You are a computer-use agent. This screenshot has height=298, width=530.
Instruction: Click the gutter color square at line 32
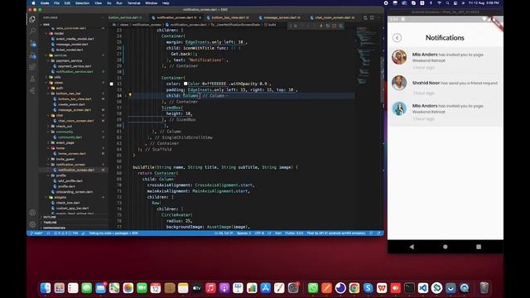[x=112, y=84]
